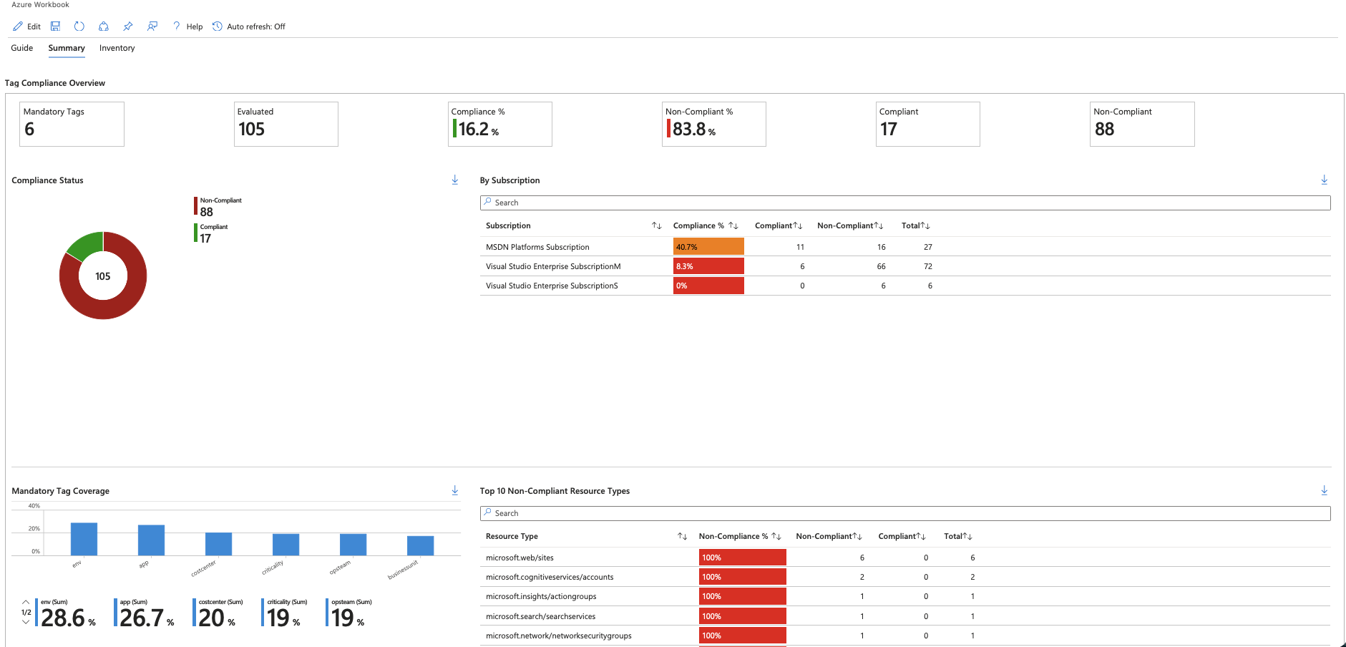This screenshot has height=647, width=1346.
Task: Sort subscription table by Total arrows
Action: click(925, 225)
